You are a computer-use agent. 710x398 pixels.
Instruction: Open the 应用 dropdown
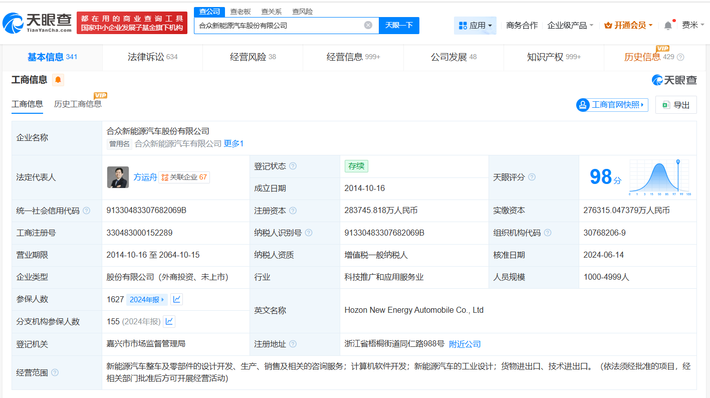point(475,25)
